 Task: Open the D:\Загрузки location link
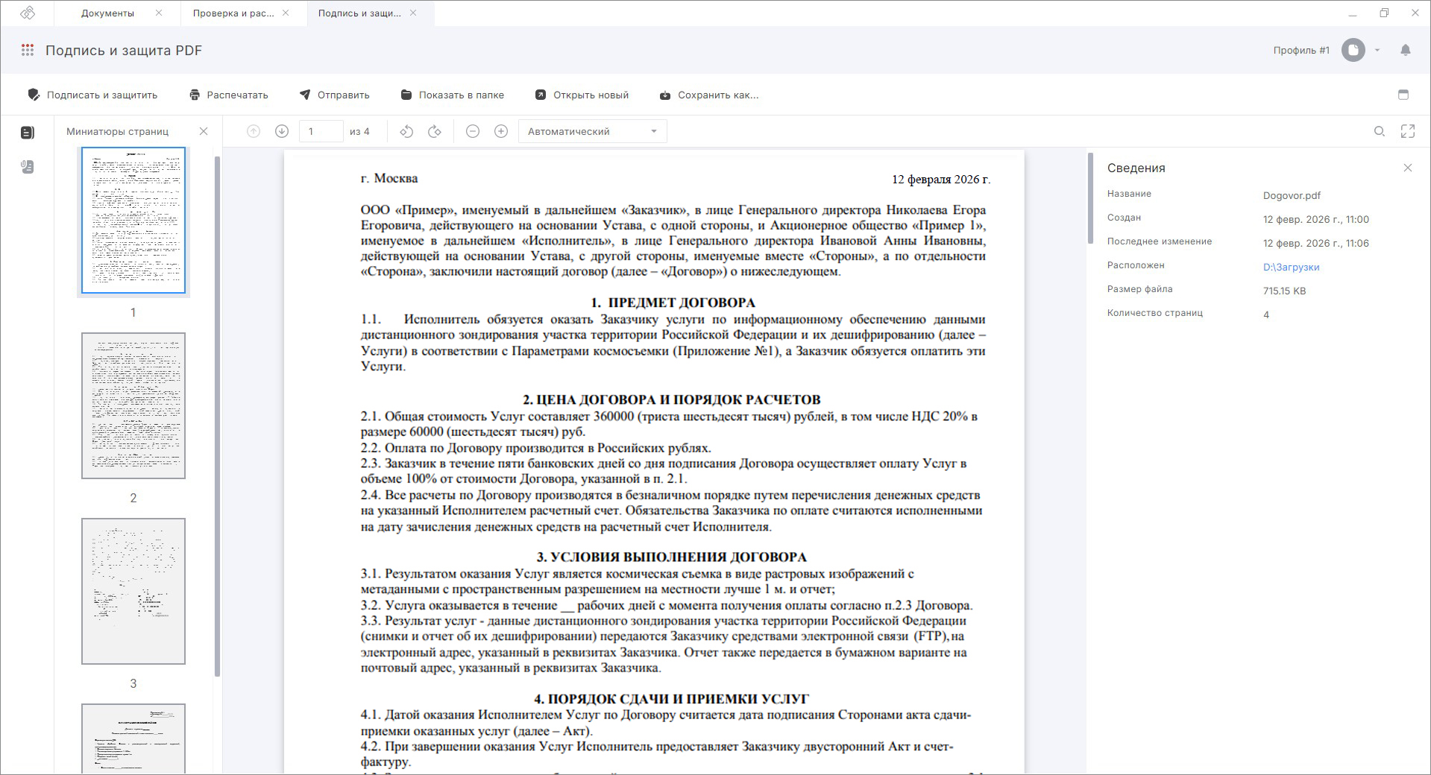point(1291,267)
